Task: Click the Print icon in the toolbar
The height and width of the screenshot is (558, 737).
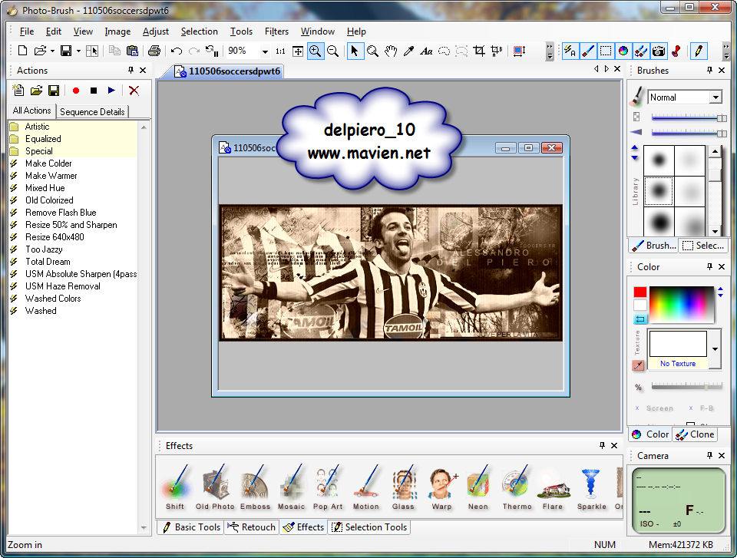Action: point(154,51)
